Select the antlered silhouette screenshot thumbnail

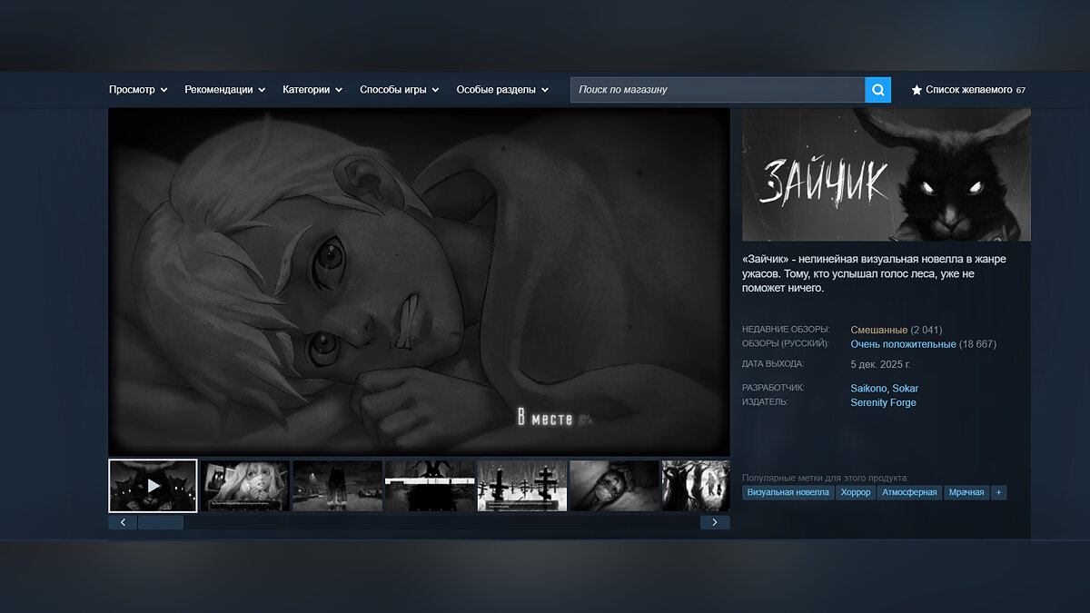point(430,486)
